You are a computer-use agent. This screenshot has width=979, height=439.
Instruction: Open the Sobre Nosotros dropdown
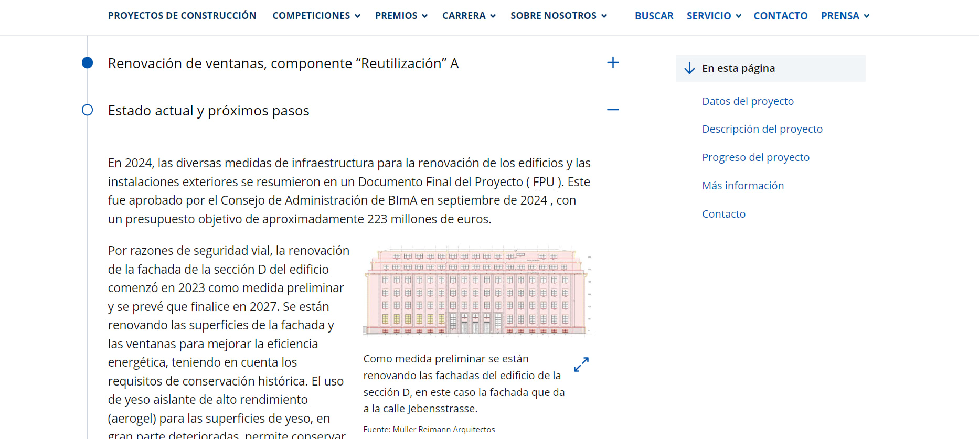[558, 16]
